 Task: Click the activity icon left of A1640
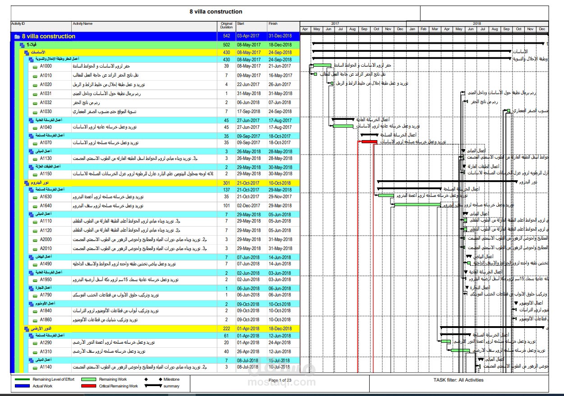(x=35, y=206)
